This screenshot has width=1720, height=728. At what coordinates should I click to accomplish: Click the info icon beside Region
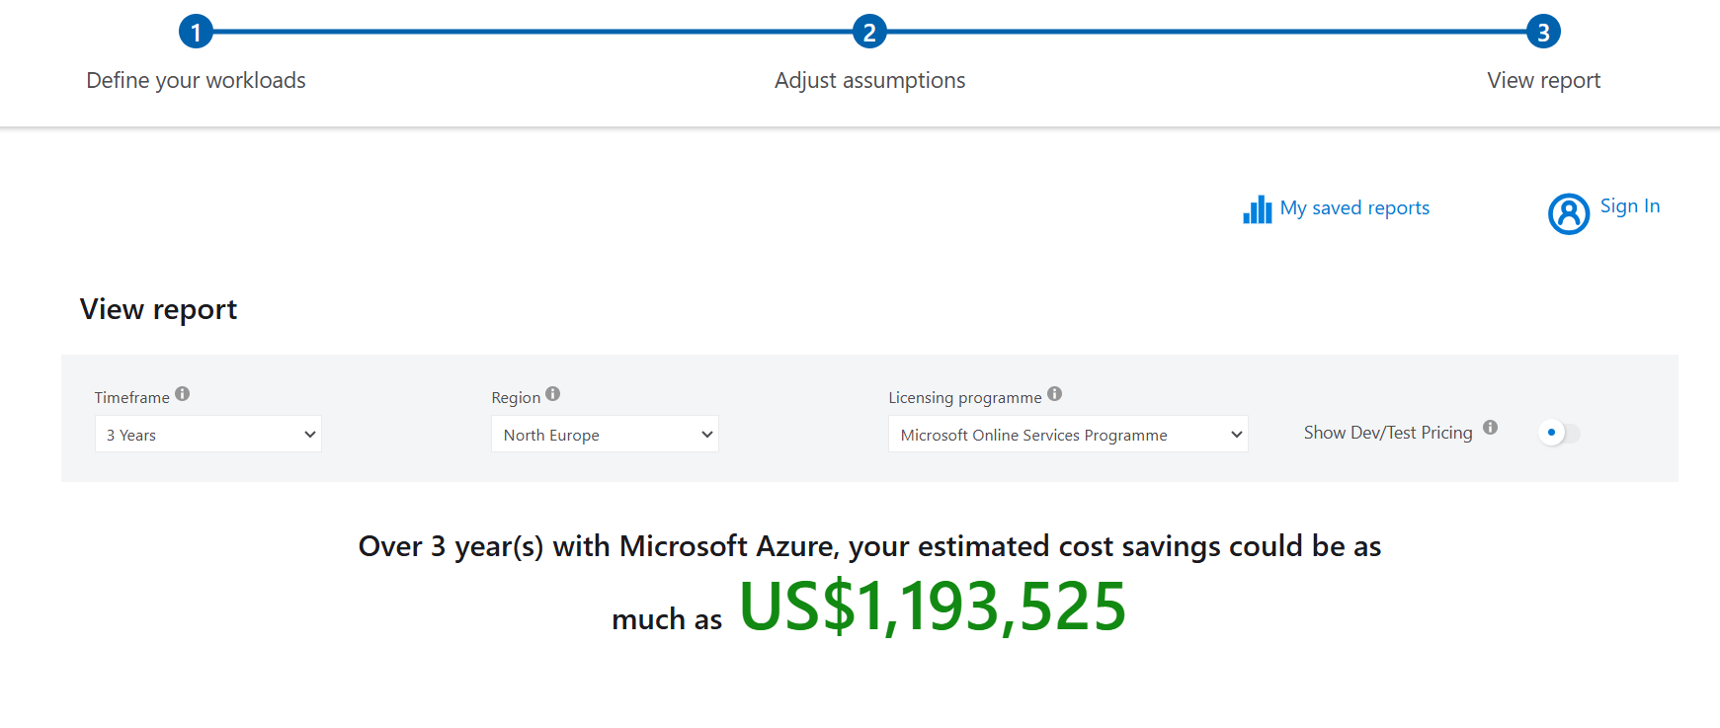[x=553, y=394]
